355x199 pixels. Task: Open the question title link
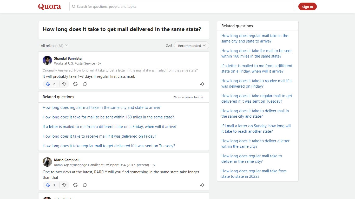[122, 29]
